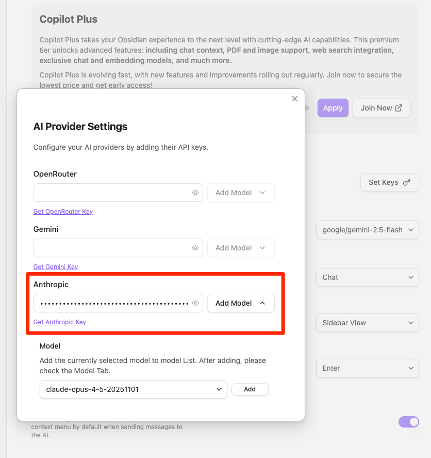Collapse the Anthropic Add Model section

(x=241, y=303)
